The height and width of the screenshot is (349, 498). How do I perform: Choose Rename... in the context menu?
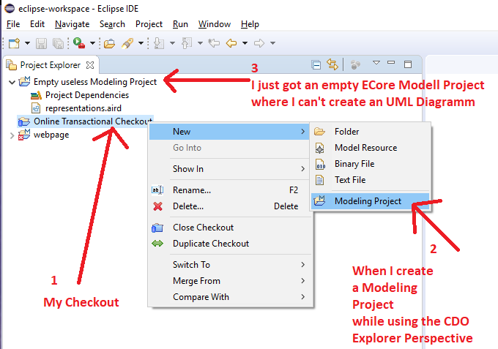coord(231,190)
